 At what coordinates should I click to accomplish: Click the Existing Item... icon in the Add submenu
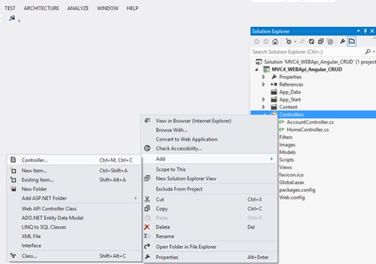[13, 180]
